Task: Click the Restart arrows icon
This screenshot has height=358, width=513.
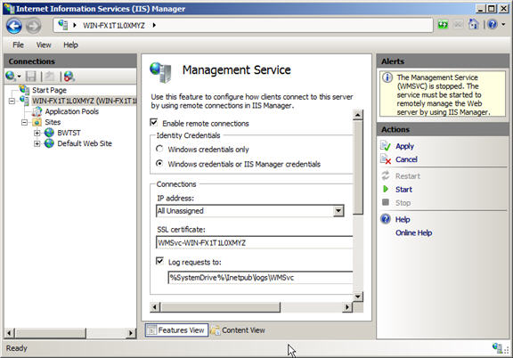Action: pos(386,175)
